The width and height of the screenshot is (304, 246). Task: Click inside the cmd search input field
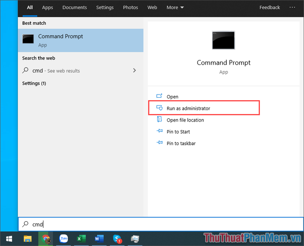tap(161, 224)
